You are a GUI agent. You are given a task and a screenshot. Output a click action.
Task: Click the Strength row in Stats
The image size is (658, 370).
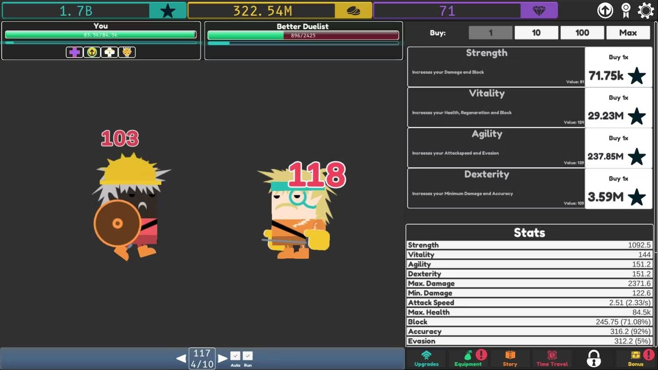pos(529,245)
